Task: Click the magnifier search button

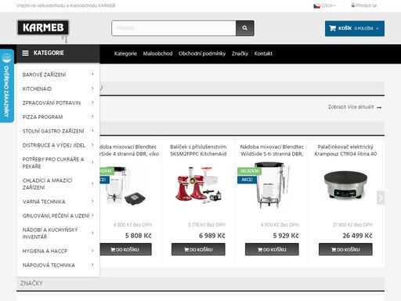Action: pyautogui.click(x=245, y=28)
